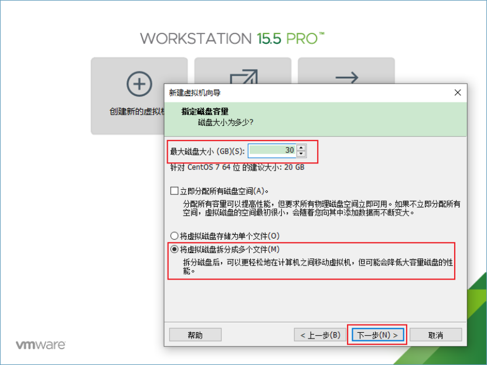
Task: Enable allocate all disk space now checkbox
Action: tap(174, 190)
